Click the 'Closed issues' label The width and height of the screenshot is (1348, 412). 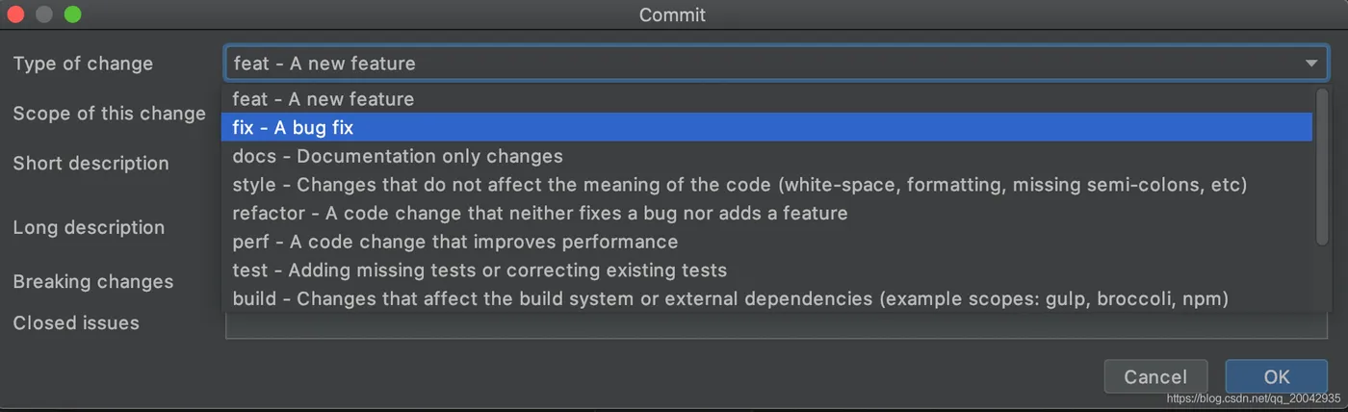(76, 323)
